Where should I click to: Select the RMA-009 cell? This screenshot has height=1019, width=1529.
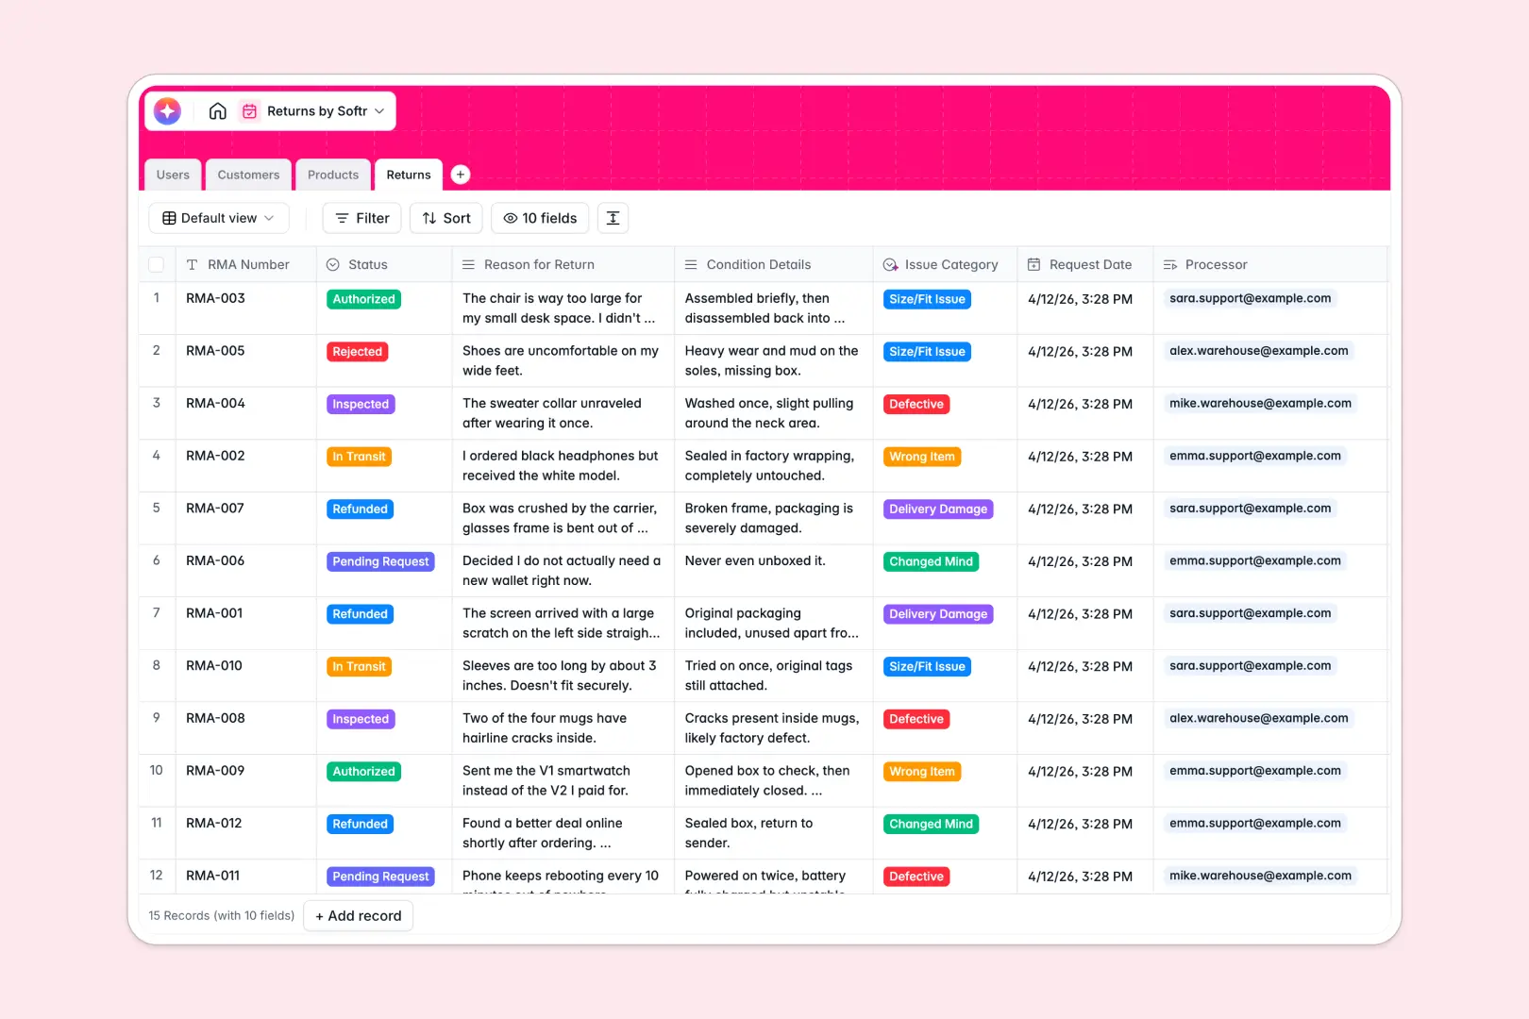click(x=245, y=780)
